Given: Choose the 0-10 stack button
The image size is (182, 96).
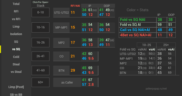Looking at the screenshot, I should [x=40, y=12].
